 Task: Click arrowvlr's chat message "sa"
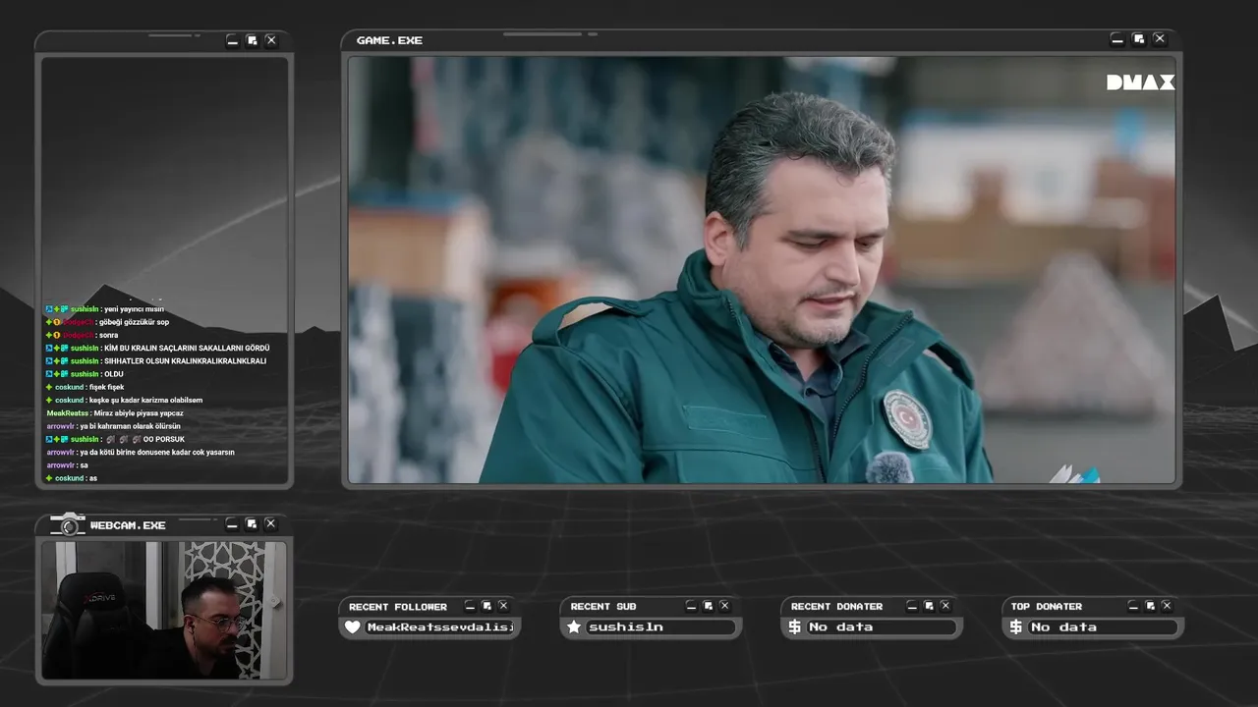pyautogui.click(x=85, y=465)
